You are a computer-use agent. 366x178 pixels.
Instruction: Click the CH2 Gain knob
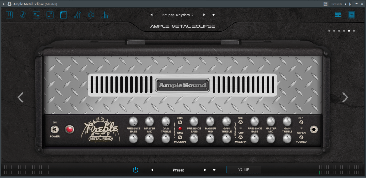click(x=226, y=121)
